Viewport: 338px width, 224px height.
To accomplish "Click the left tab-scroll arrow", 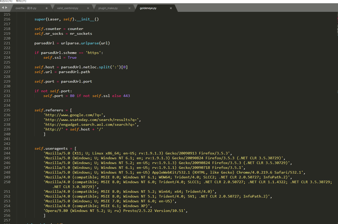I will [3, 8].
